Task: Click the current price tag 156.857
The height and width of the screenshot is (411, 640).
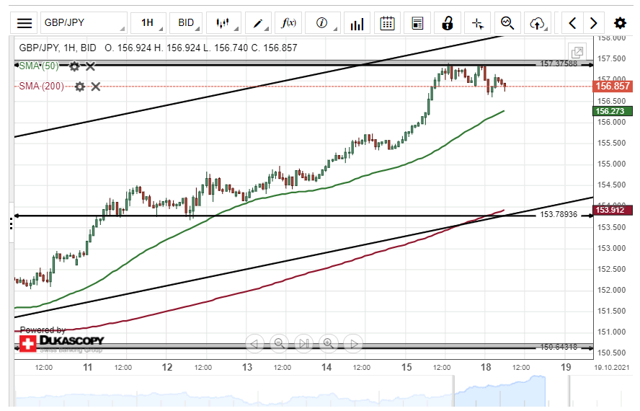Action: click(x=612, y=87)
